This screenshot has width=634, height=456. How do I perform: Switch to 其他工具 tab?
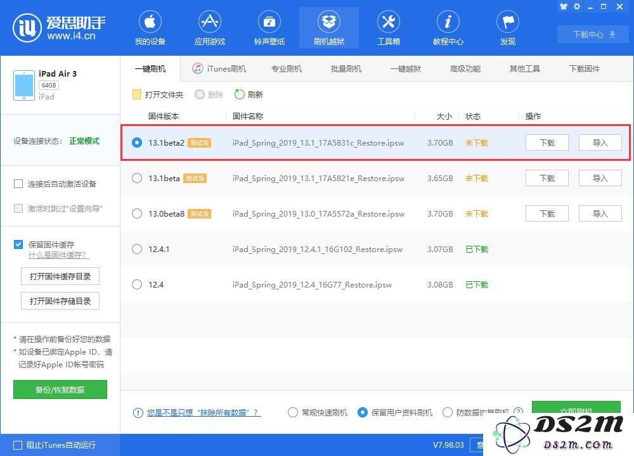(525, 68)
